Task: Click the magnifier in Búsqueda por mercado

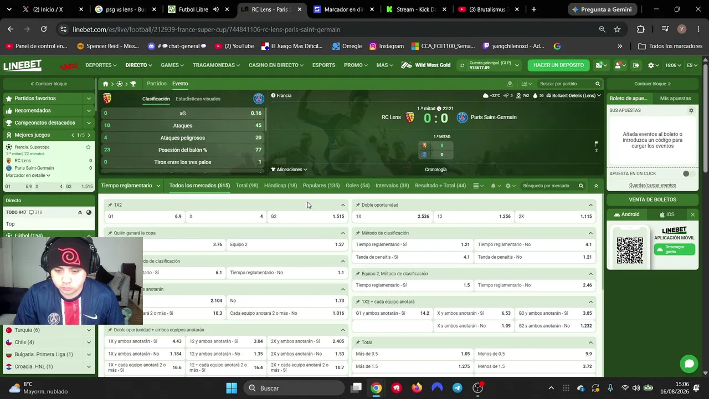Action: click(581, 186)
